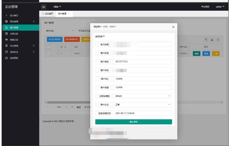Open the +添加 menu in top bar
The width and height of the screenshot is (229, 146).
57,6
